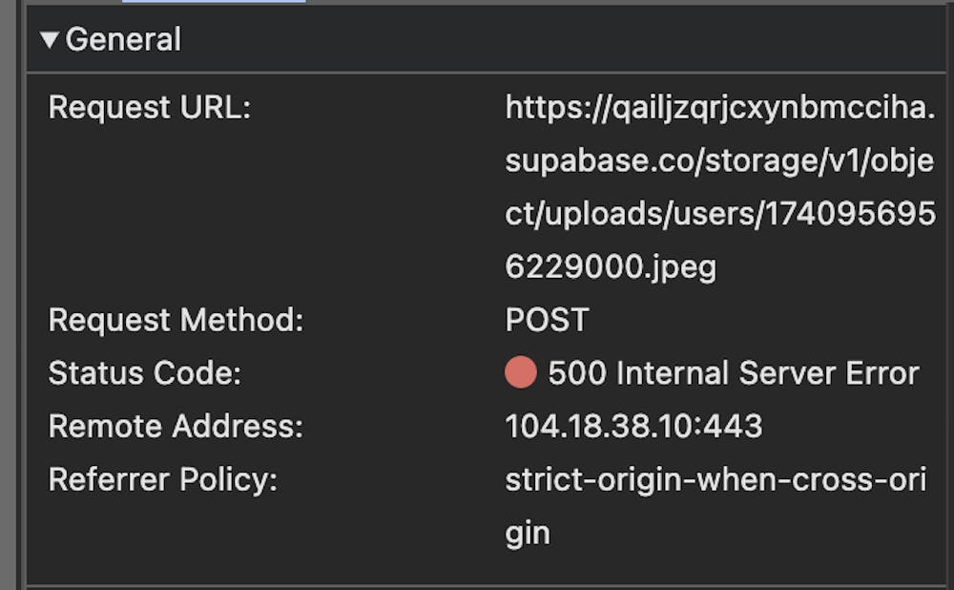Image resolution: width=954 pixels, height=590 pixels.
Task: Click the General section header label
Action: coord(123,40)
